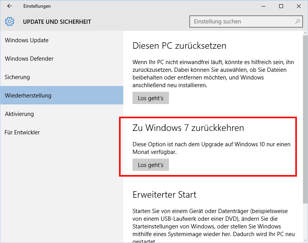Click the Erweiterter Start heading
Screen dimensions: 308x243
(x=164, y=195)
